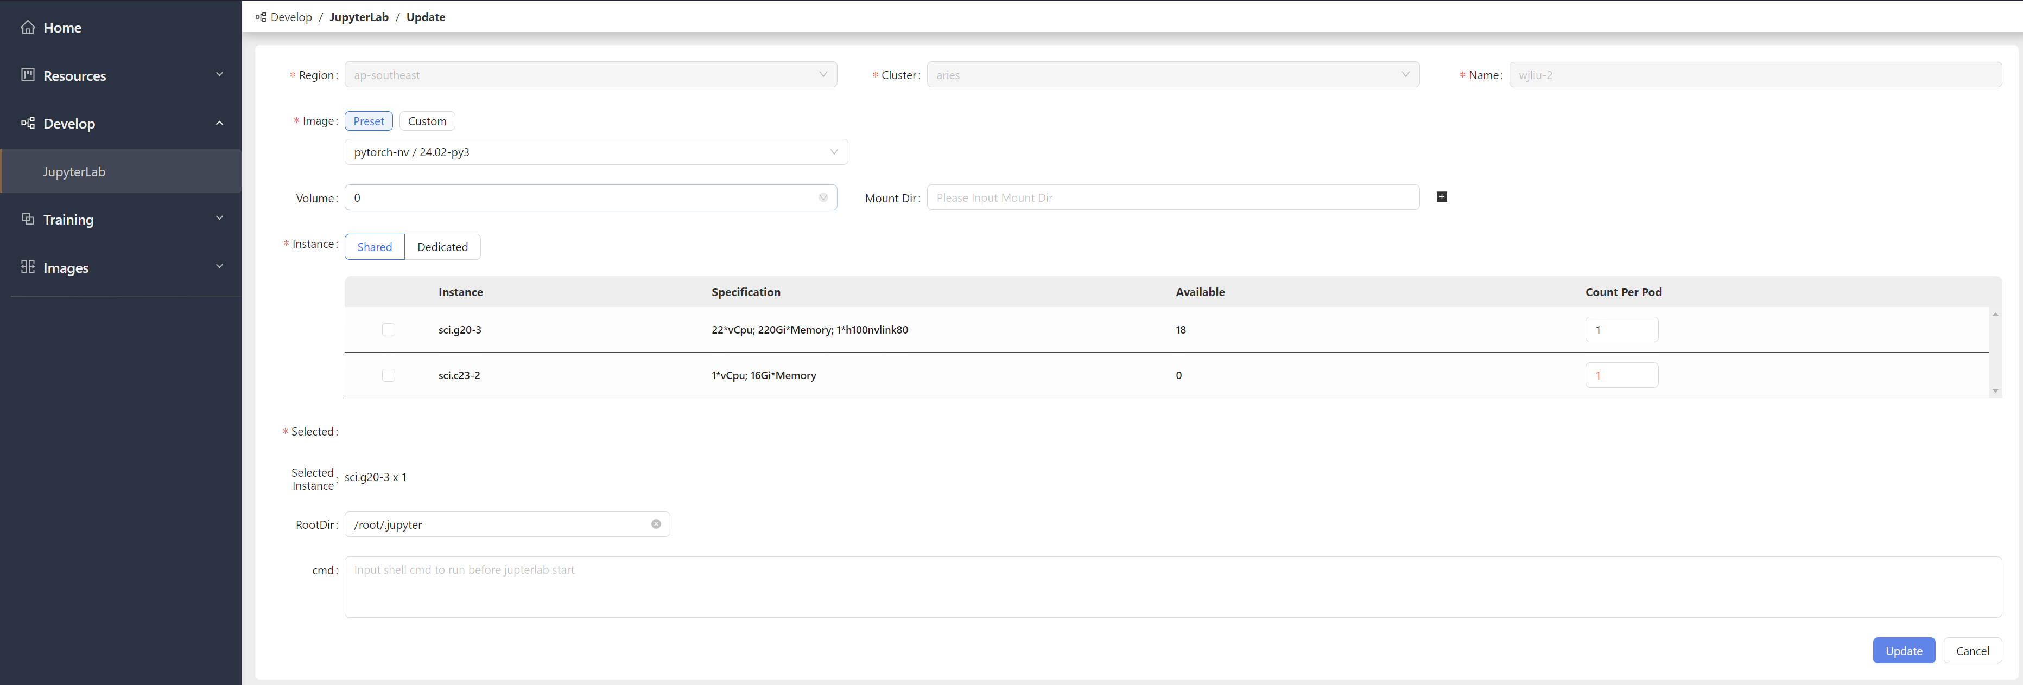Click the Images grid icon
The width and height of the screenshot is (2023, 685).
pos(28,267)
